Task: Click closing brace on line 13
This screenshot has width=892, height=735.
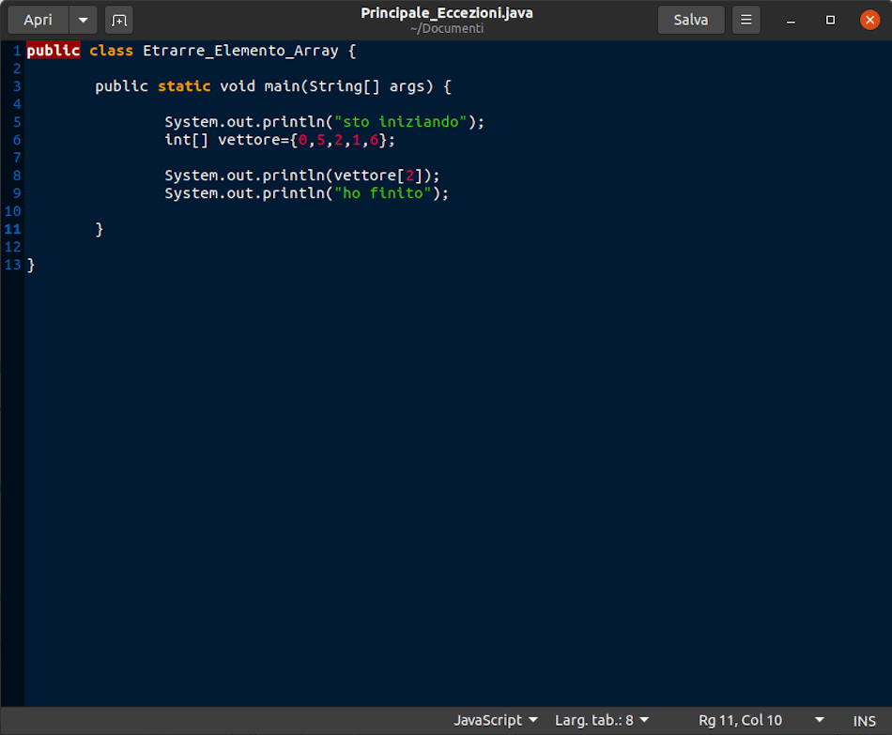Action: [31, 265]
